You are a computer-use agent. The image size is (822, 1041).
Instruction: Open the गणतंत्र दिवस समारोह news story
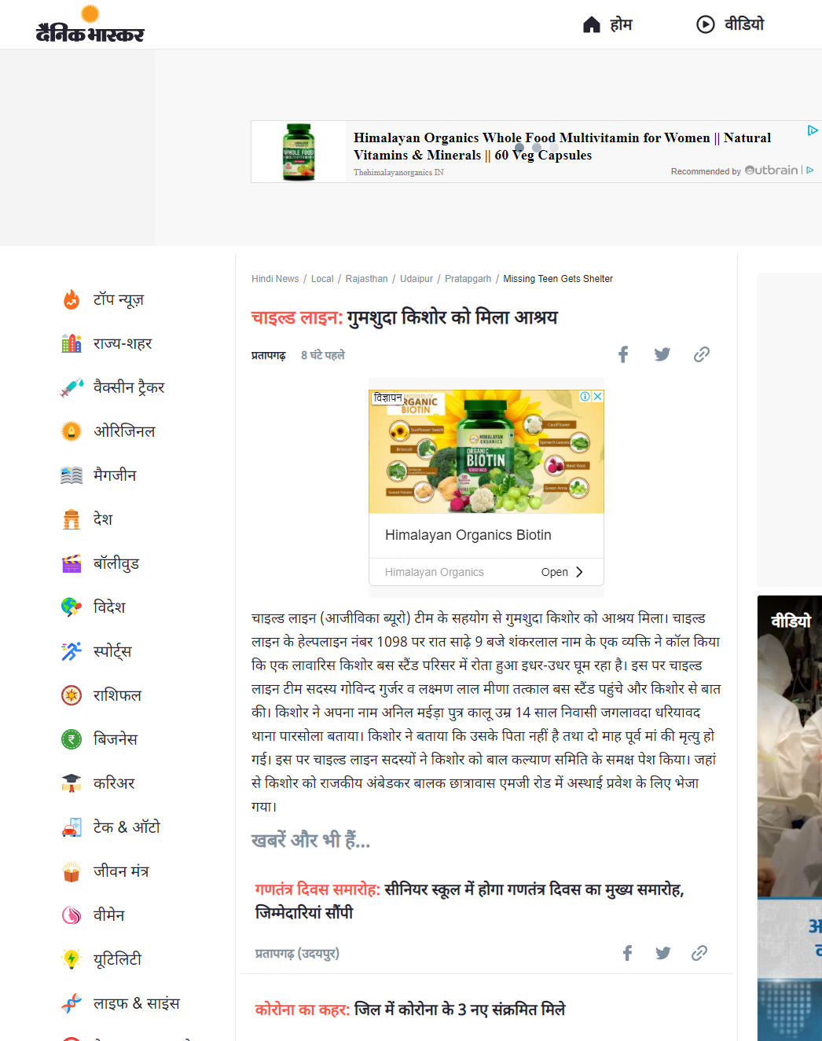point(470,900)
